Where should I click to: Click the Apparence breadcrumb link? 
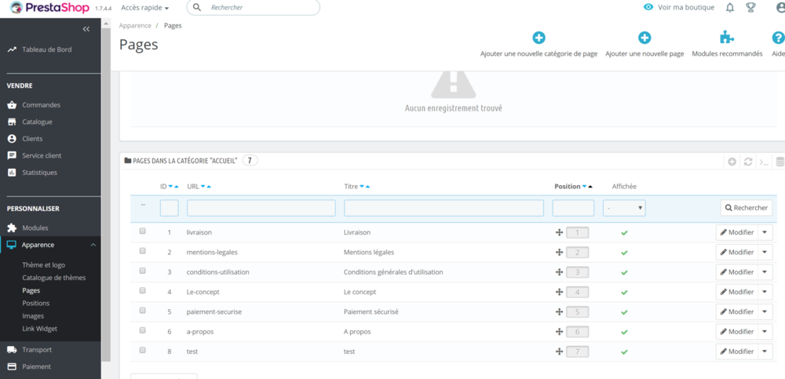(x=135, y=26)
